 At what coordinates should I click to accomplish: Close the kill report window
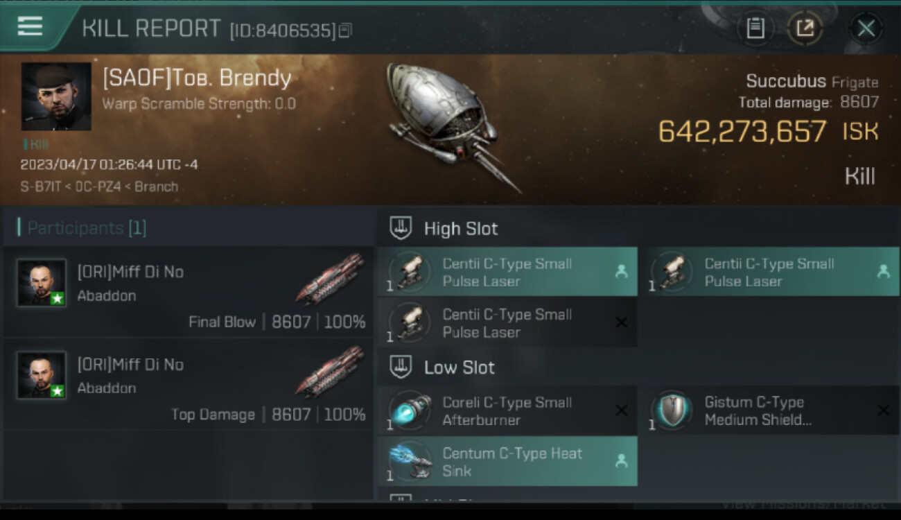tap(866, 28)
